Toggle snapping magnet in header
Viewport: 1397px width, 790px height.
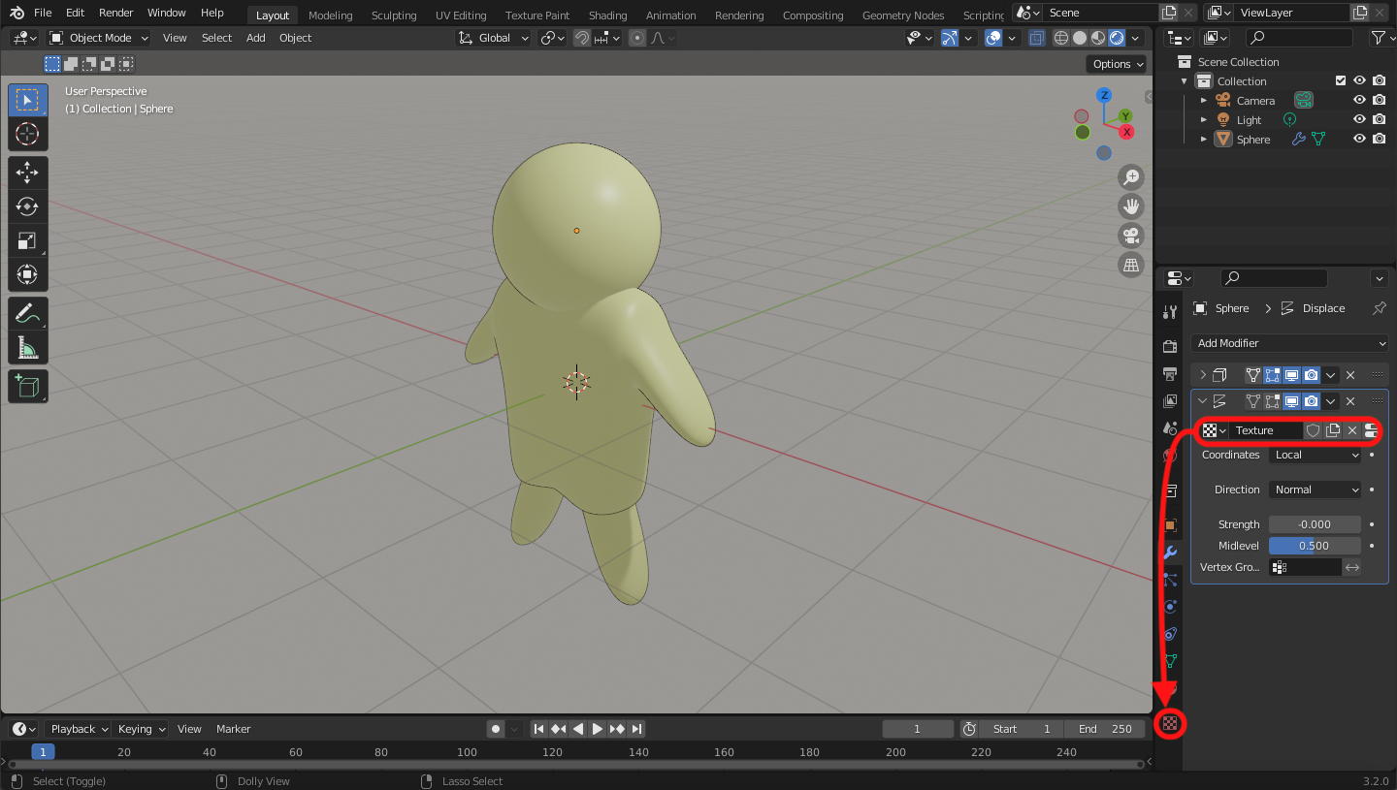pyautogui.click(x=581, y=38)
